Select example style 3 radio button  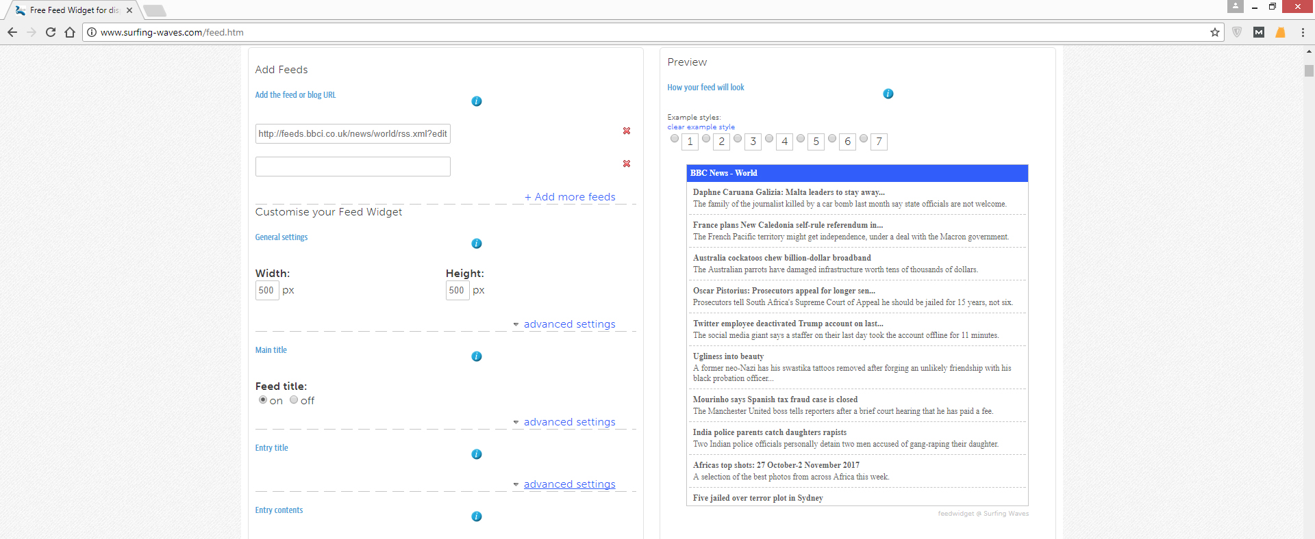click(738, 138)
